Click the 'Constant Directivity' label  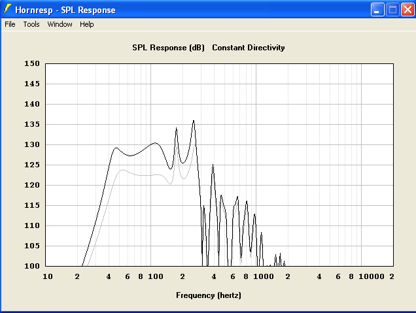pyautogui.click(x=249, y=48)
